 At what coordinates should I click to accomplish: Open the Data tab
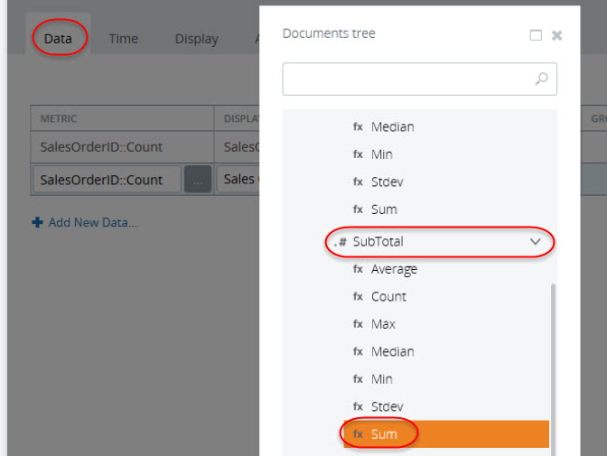point(58,39)
